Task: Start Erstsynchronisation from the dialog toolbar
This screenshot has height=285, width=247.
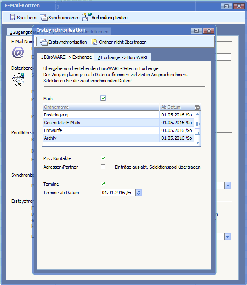Action: tap(44, 42)
